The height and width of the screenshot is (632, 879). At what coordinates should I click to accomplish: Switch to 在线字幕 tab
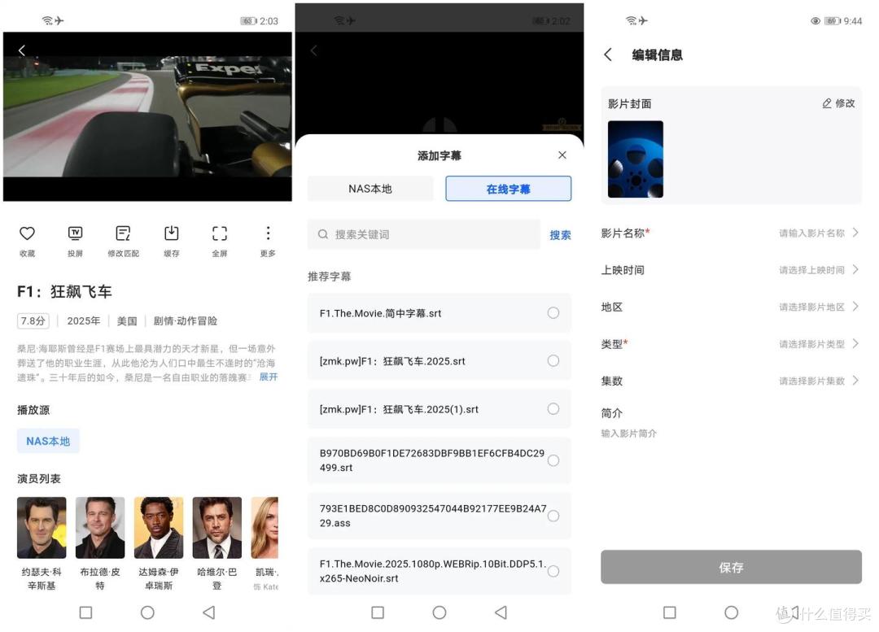tap(509, 189)
